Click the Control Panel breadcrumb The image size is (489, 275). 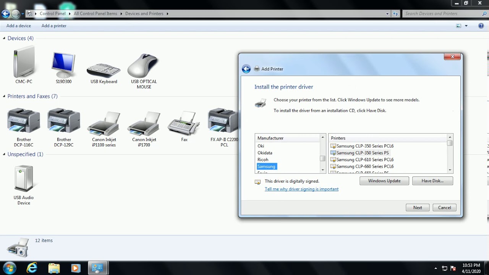pos(53,14)
